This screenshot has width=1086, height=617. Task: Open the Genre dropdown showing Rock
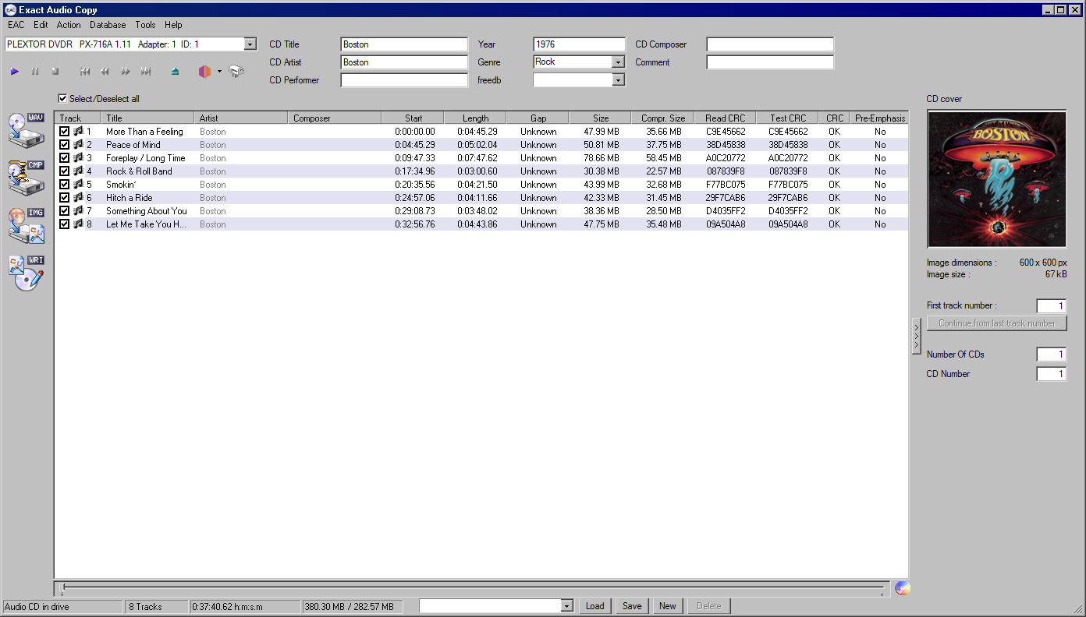[x=618, y=62]
